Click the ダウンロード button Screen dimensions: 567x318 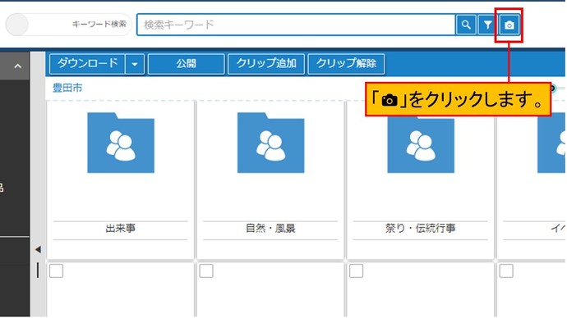[87, 64]
